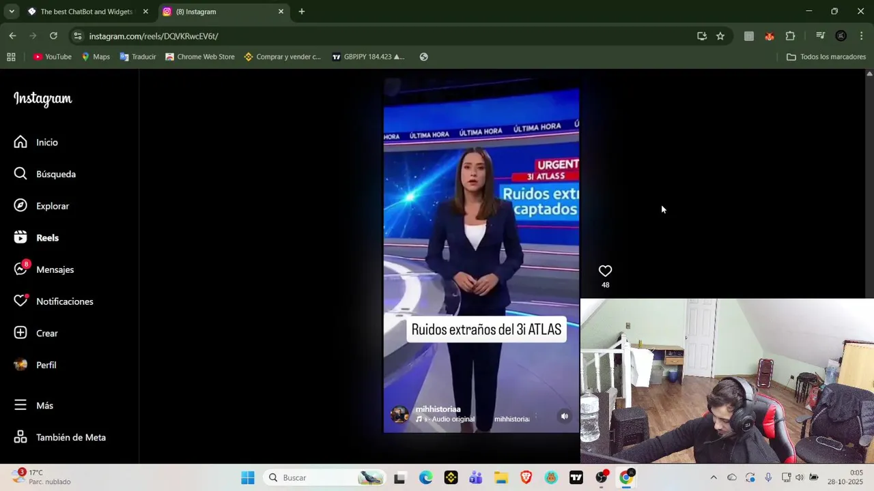Viewport: 874px width, 491px height.
Task: Open the Windows Start menu
Action: (x=248, y=477)
